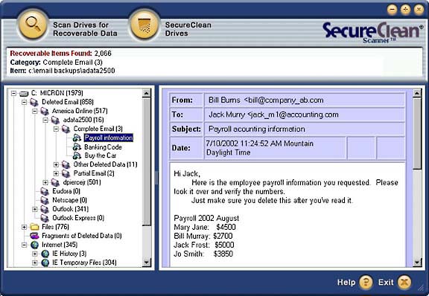Click the Netscape mail icon
The image size is (429, 296).
tap(45, 200)
